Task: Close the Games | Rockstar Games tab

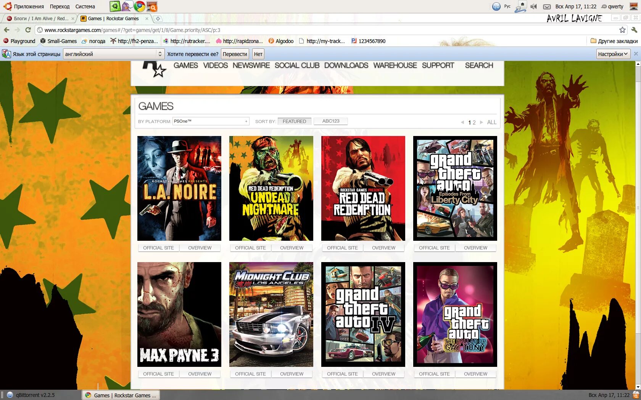Action: [x=147, y=19]
